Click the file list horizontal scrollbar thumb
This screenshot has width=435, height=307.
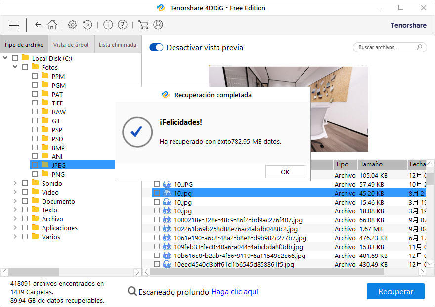(x=267, y=272)
